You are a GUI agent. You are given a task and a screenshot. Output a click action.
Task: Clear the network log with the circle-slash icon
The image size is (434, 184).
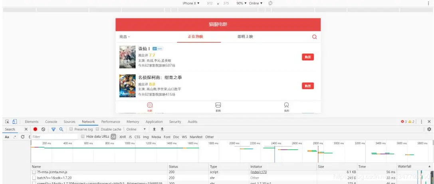(x=43, y=129)
